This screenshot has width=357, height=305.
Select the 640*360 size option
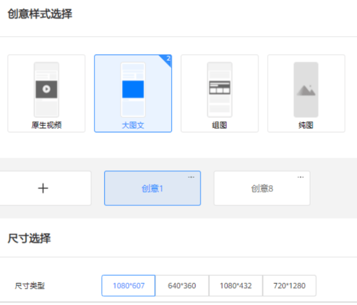point(181,285)
